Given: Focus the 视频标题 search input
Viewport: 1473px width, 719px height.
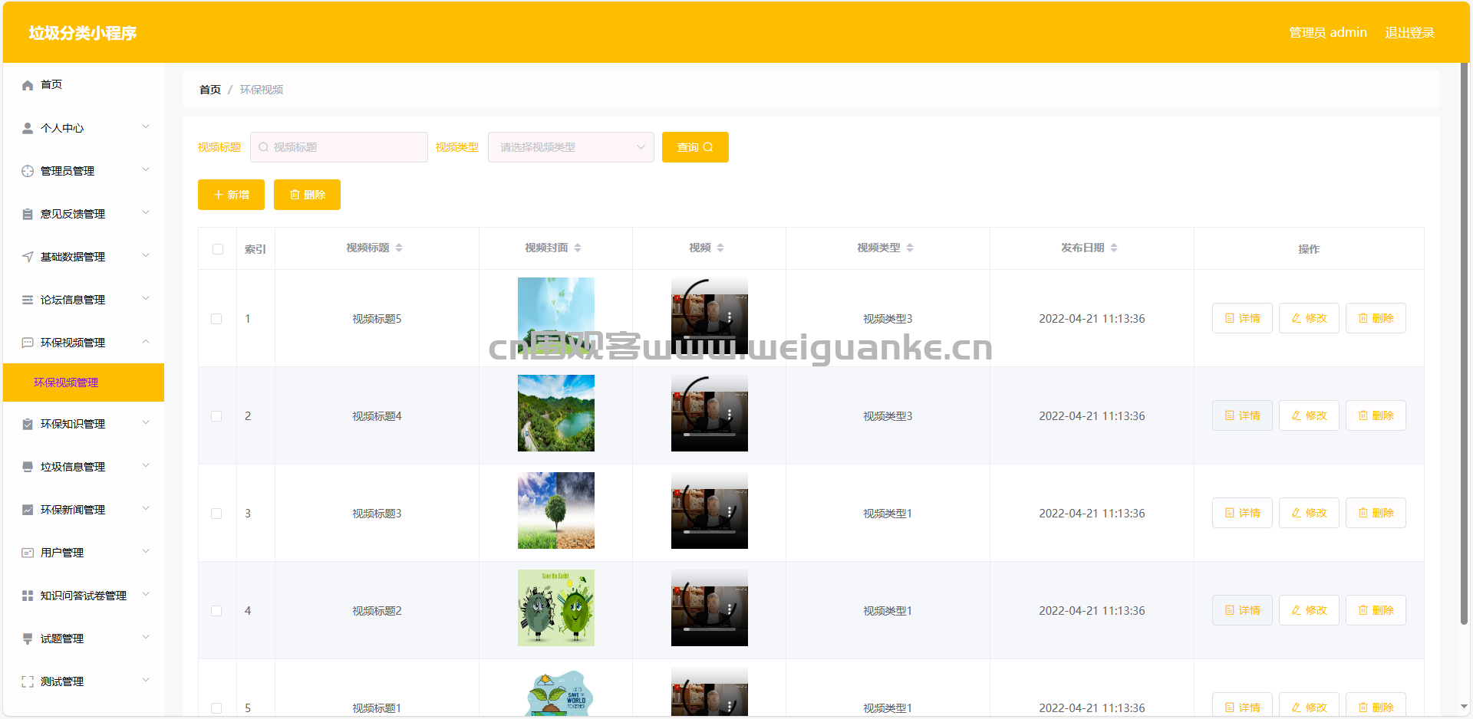Looking at the screenshot, I should (x=339, y=147).
